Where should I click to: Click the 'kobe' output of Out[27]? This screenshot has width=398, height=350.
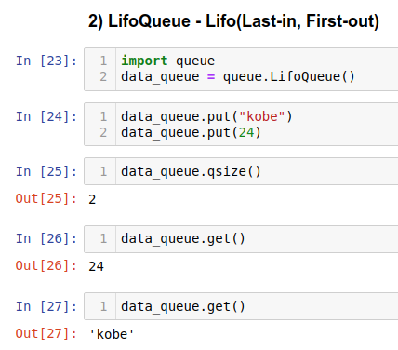click(112, 334)
